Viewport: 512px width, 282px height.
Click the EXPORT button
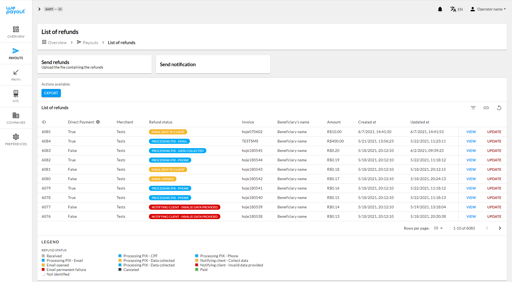click(51, 93)
